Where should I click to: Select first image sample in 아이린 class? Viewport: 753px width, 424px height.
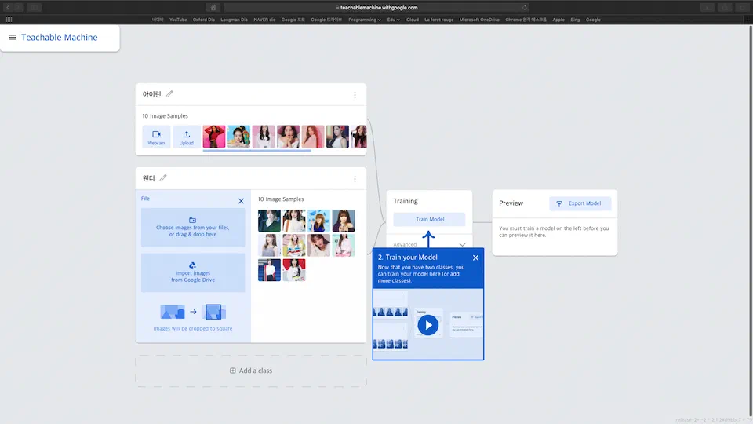214,137
